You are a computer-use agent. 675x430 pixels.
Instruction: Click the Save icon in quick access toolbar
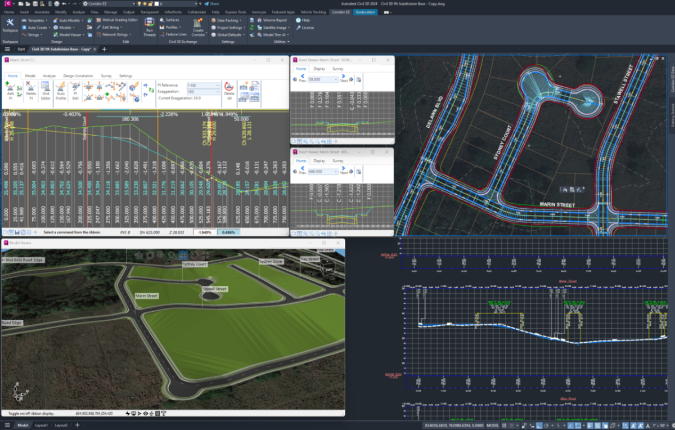tap(35, 3)
